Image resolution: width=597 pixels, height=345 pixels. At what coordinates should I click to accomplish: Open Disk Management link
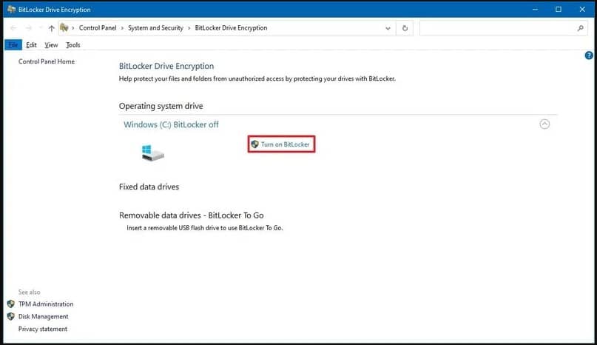click(x=44, y=316)
